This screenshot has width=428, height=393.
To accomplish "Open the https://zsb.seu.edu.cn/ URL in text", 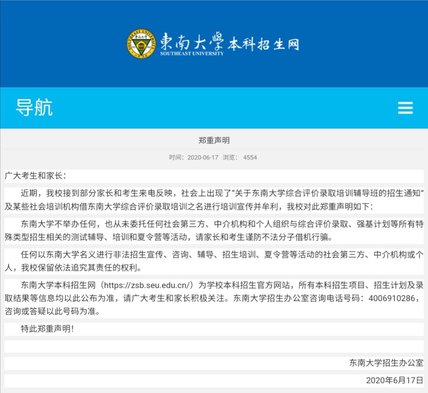I will pos(147,285).
